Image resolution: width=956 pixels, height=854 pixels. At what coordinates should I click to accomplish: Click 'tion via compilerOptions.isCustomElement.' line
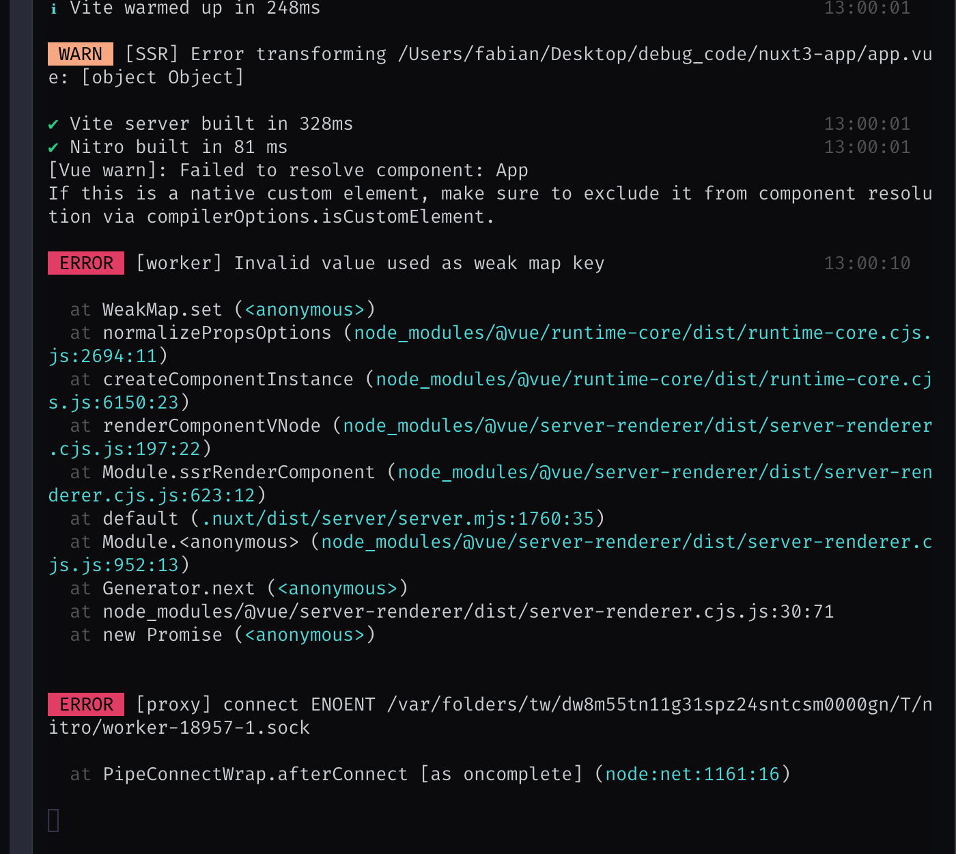coord(272,217)
